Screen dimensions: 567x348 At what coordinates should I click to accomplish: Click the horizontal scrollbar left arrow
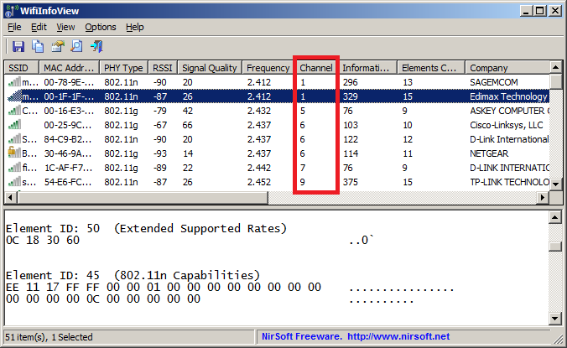tap(11, 197)
